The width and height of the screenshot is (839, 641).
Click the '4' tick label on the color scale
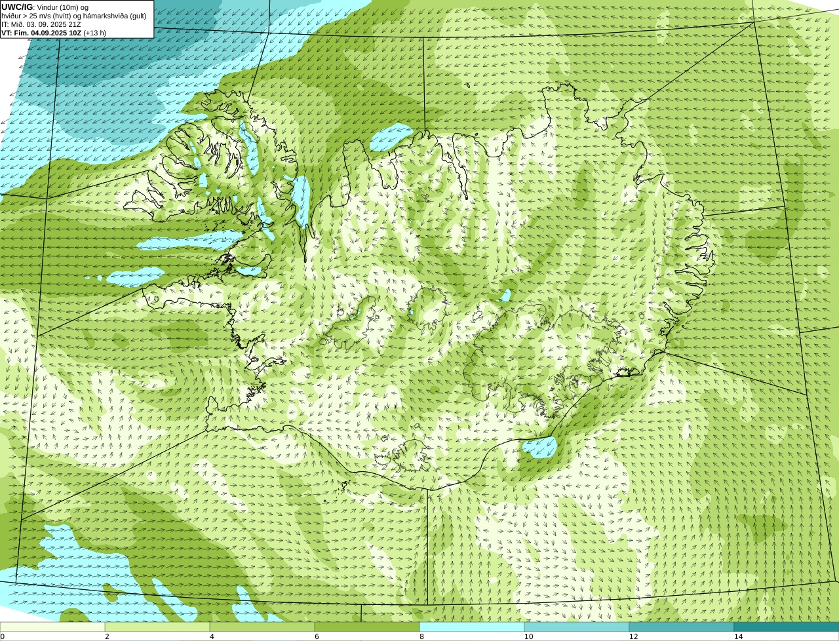[212, 636]
